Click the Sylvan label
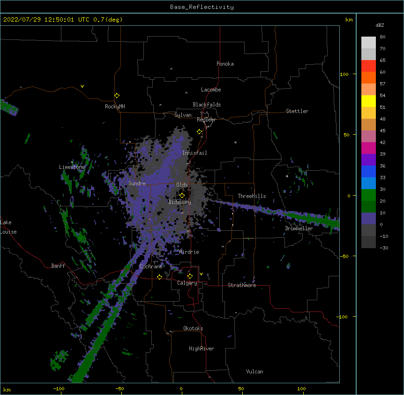This screenshot has height=395, width=404. point(183,115)
